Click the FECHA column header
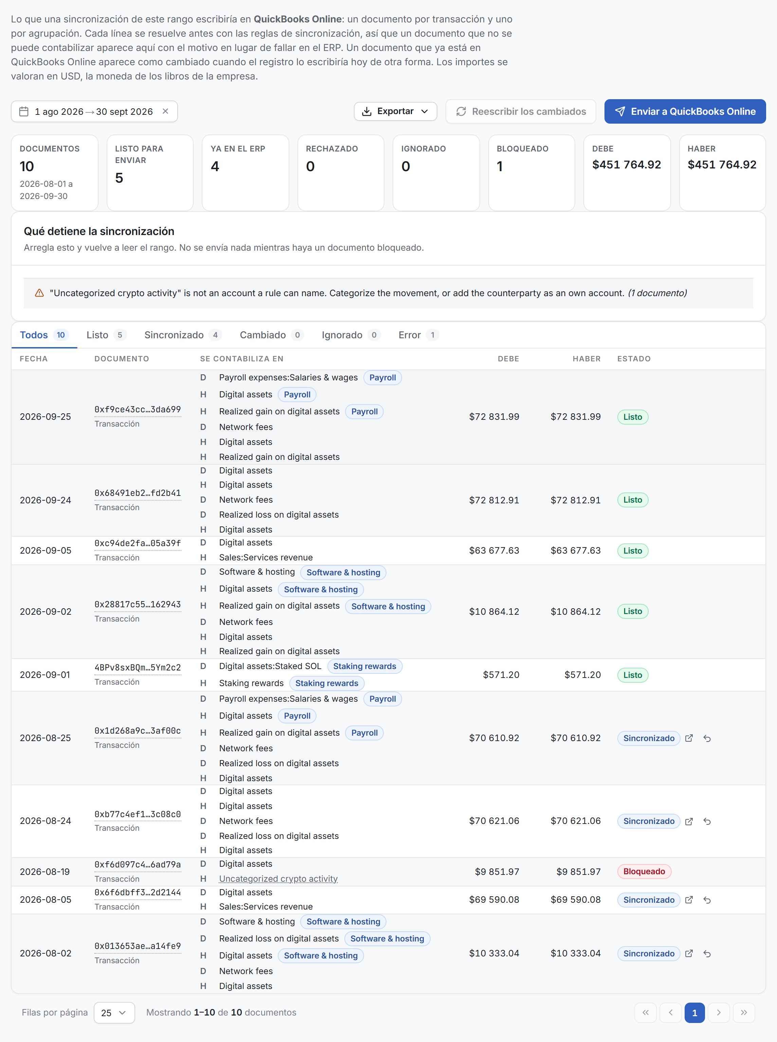This screenshot has height=1042, width=777. click(x=33, y=359)
